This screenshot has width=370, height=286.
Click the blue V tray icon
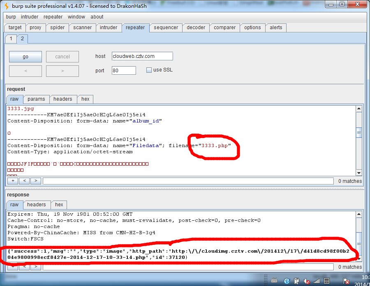[x=287, y=281]
